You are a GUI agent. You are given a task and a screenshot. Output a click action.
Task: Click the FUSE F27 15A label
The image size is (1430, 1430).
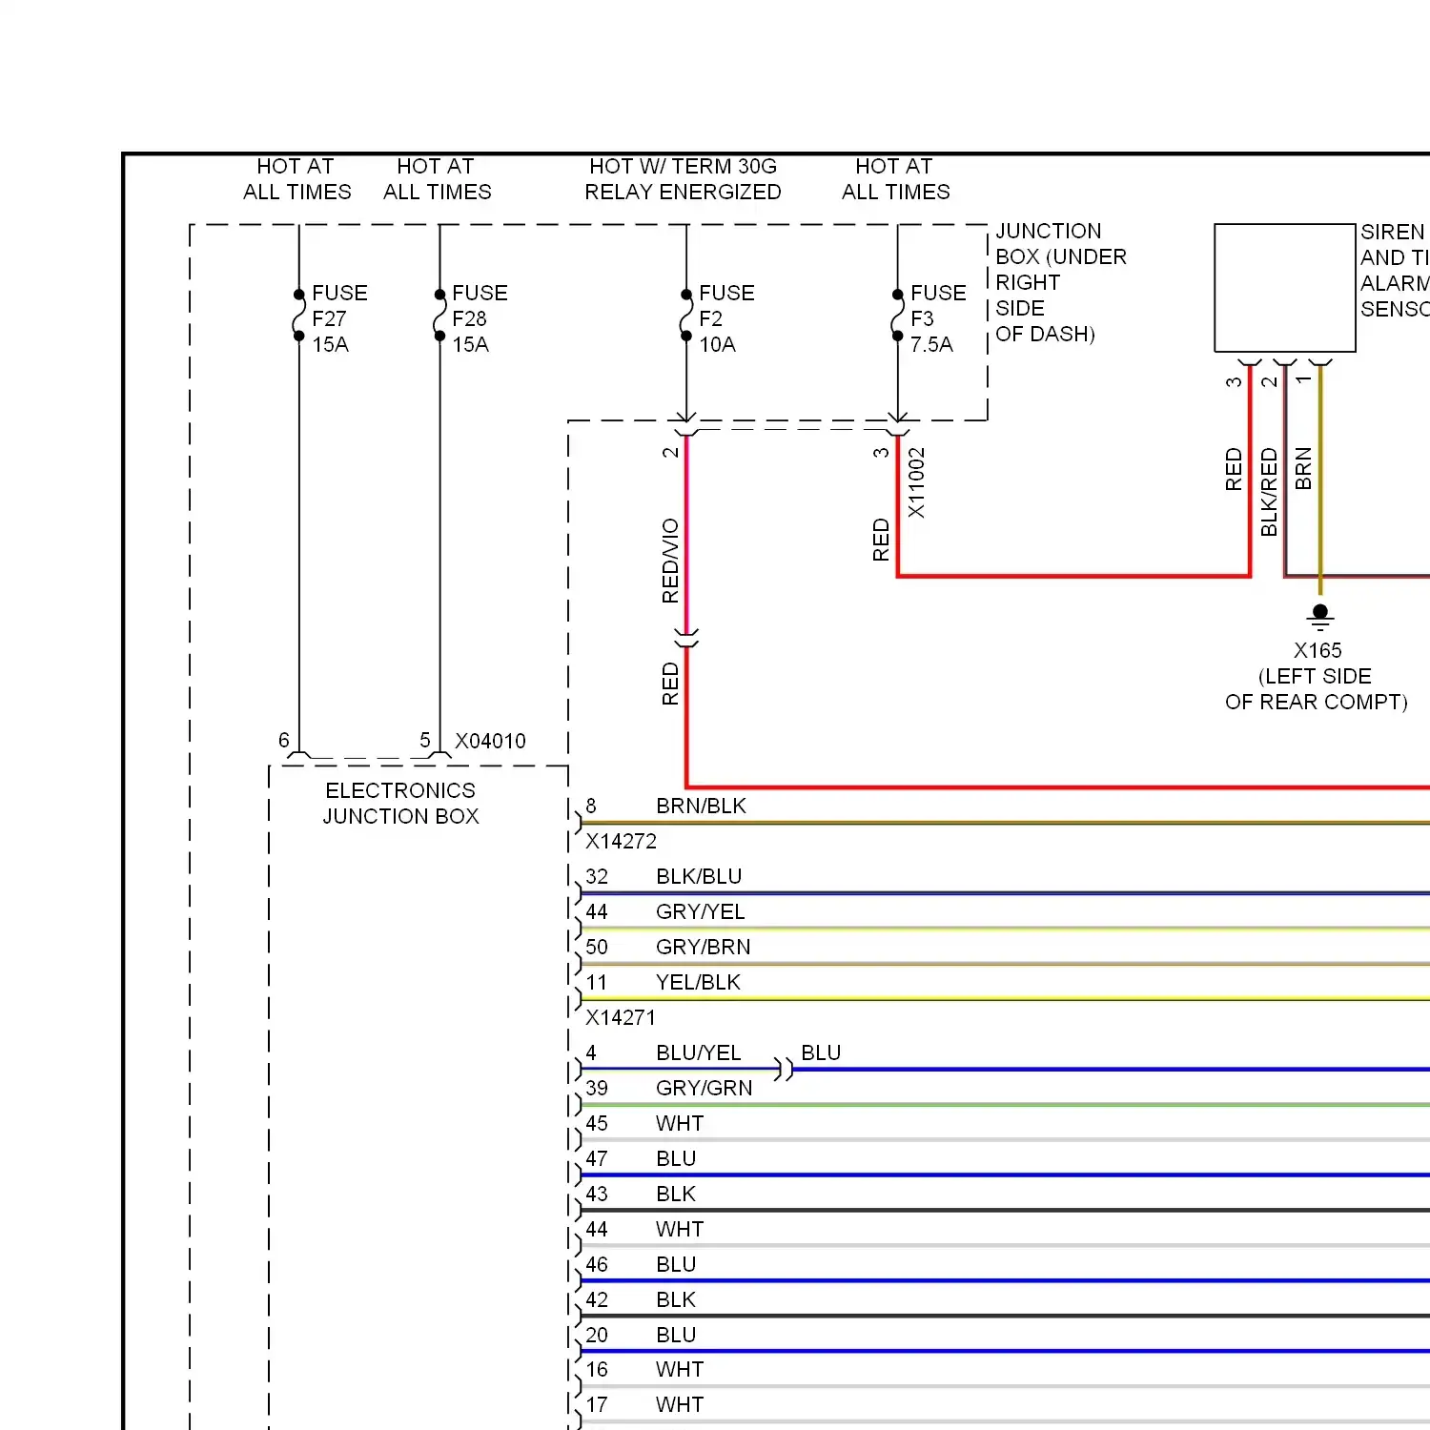tap(339, 318)
